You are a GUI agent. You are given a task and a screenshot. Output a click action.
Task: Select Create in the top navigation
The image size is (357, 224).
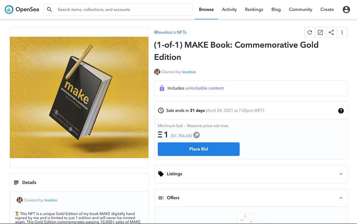pyautogui.click(x=327, y=10)
